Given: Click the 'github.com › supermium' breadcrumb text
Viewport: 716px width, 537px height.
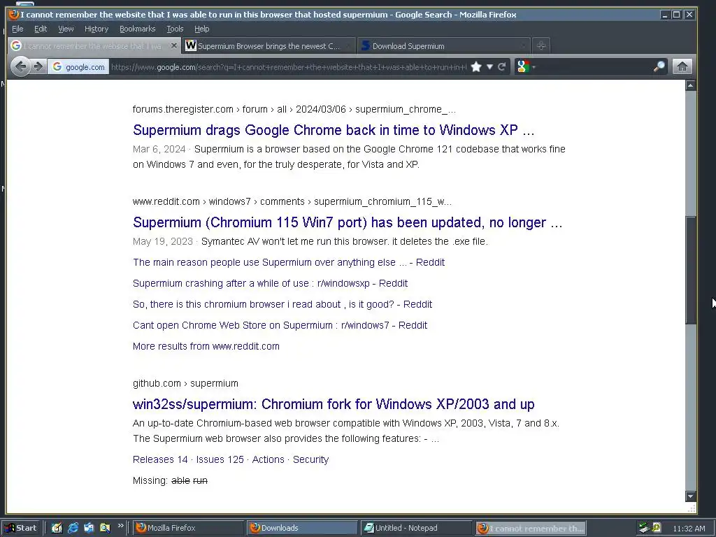Looking at the screenshot, I should 185,383.
